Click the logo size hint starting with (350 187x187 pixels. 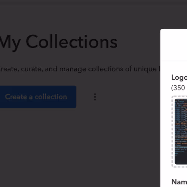click(179, 88)
